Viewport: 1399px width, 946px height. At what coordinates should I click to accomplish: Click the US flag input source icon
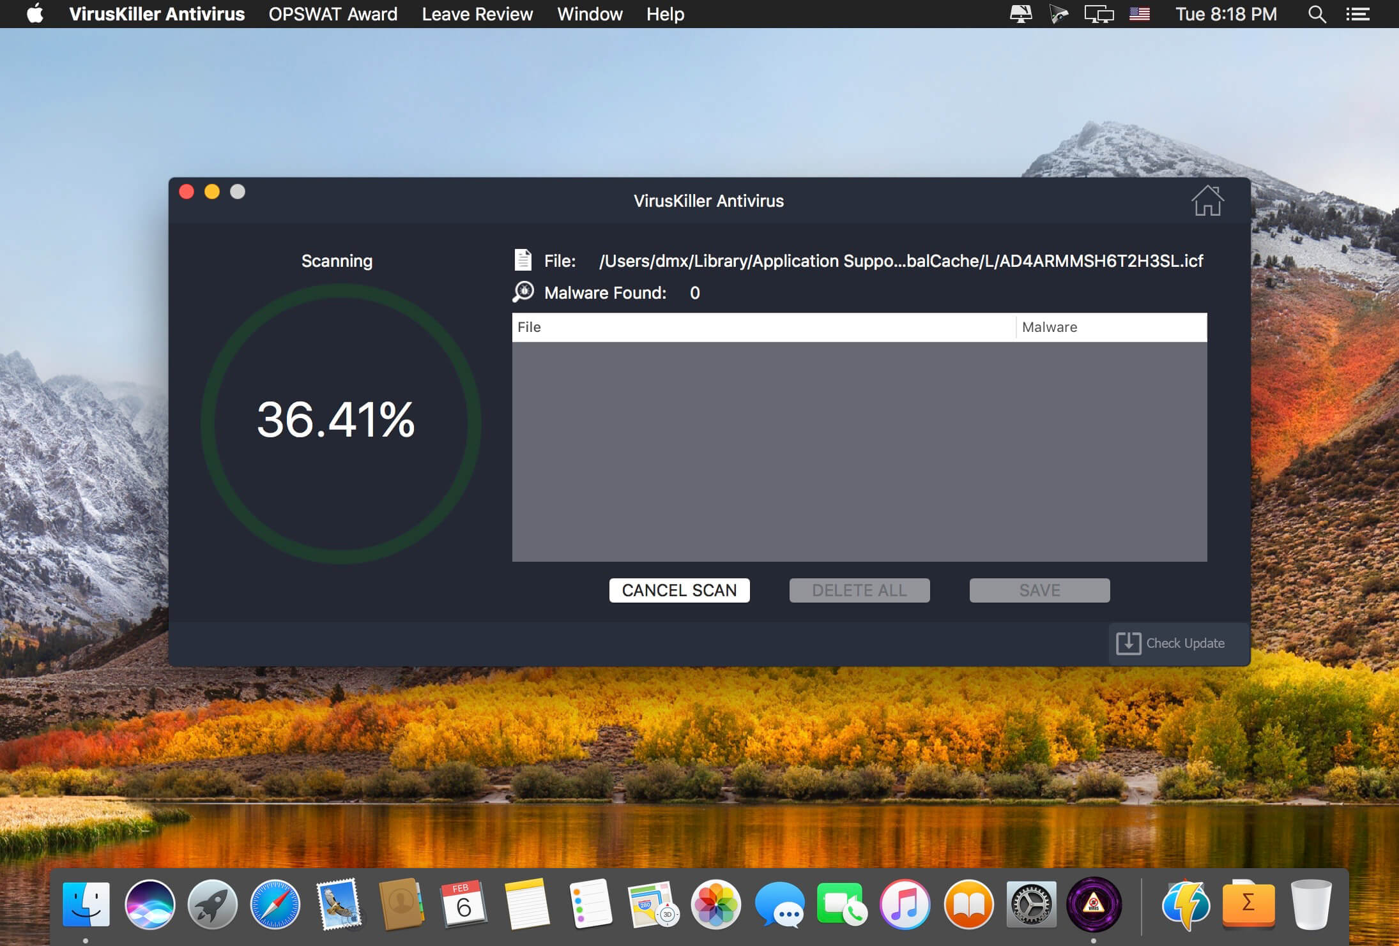tap(1140, 14)
